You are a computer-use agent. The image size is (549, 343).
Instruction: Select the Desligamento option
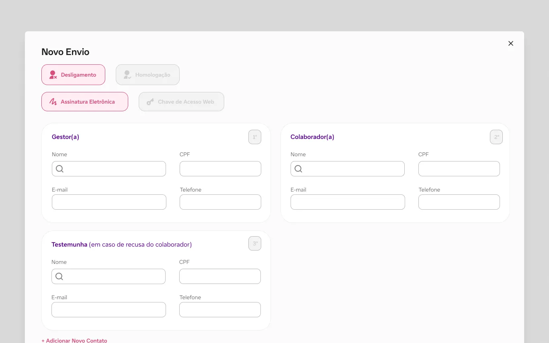(73, 75)
